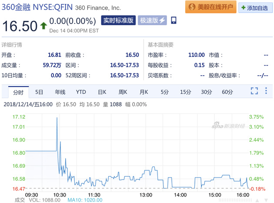Select the 5日 five-day tab
Screen dimensions: 274x203
point(39,92)
